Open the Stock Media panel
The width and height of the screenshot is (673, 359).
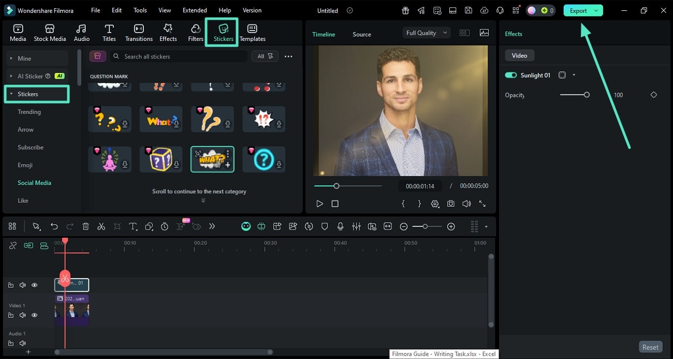point(50,31)
